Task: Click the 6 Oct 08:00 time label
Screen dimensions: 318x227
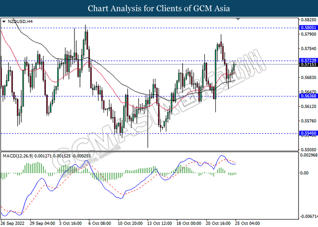Action: tap(99, 223)
